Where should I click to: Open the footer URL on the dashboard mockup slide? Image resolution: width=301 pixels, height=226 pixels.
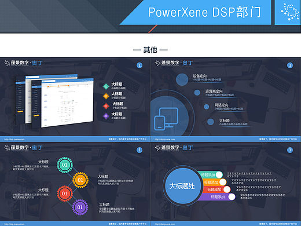click(14, 139)
